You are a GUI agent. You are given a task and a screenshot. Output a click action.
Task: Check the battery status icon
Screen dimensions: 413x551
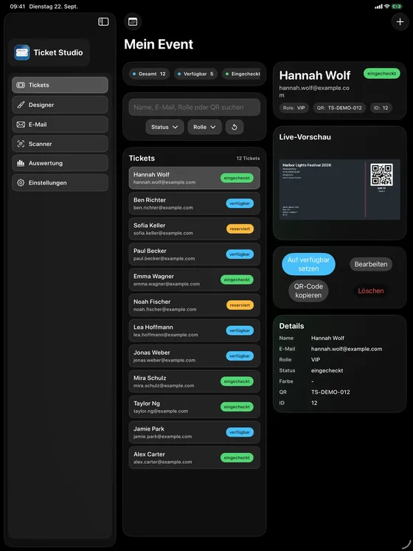[398, 7]
